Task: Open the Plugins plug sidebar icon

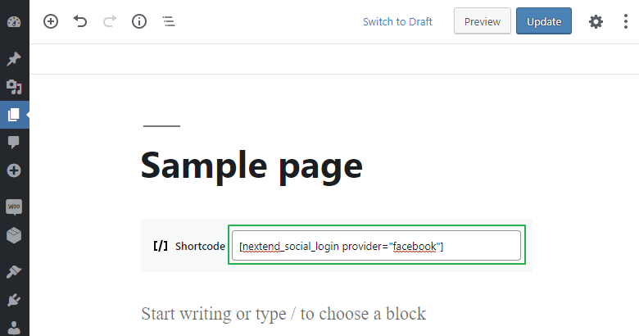Action: point(14,300)
